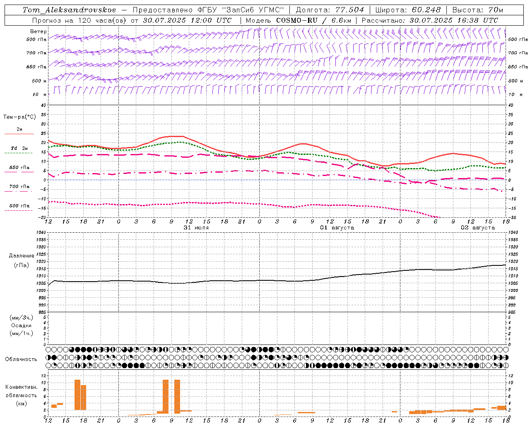Select the Осадки precipitation label
The width and height of the screenshot is (530, 424).
coord(22,325)
